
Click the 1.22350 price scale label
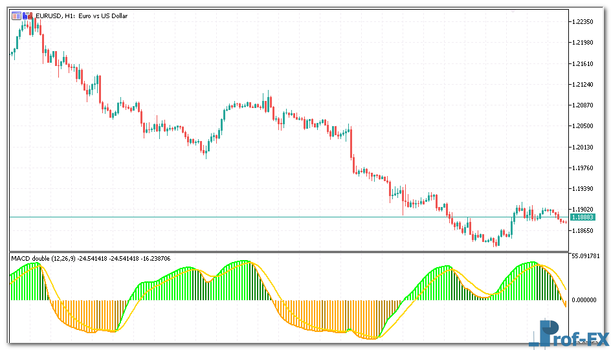click(x=583, y=22)
